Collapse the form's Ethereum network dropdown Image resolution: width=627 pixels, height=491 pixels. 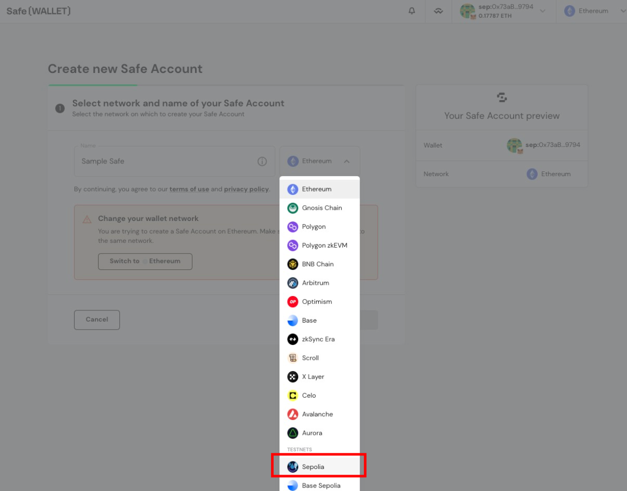click(320, 161)
